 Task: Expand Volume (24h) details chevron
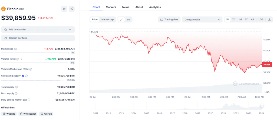pyautogui.click(x=21, y=59)
